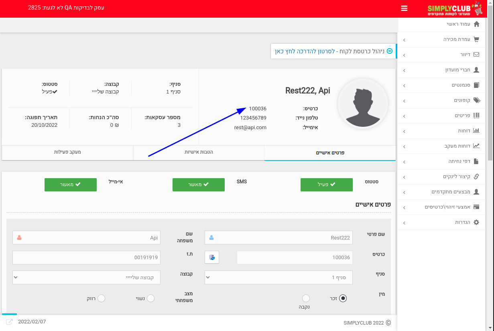Screen dimensions: 494x331
Task: Click the settings gear icon in sidebar
Action: [476, 222]
